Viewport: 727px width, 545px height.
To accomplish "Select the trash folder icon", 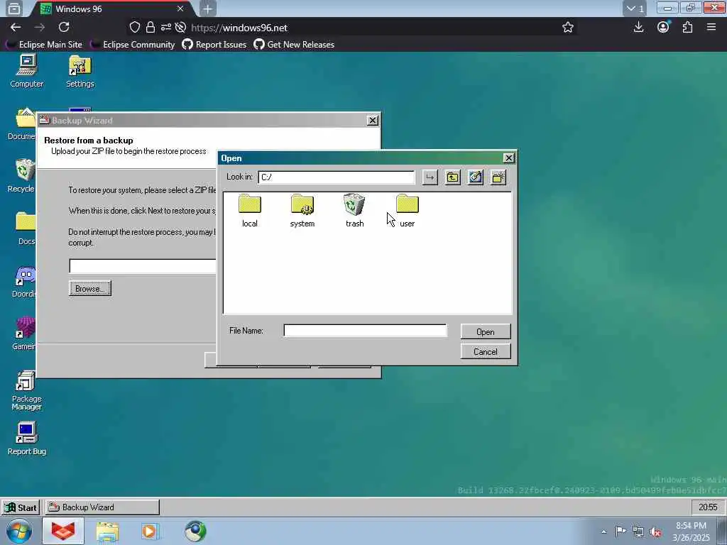I will pyautogui.click(x=355, y=205).
